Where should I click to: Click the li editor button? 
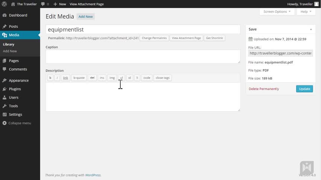coord(137,78)
